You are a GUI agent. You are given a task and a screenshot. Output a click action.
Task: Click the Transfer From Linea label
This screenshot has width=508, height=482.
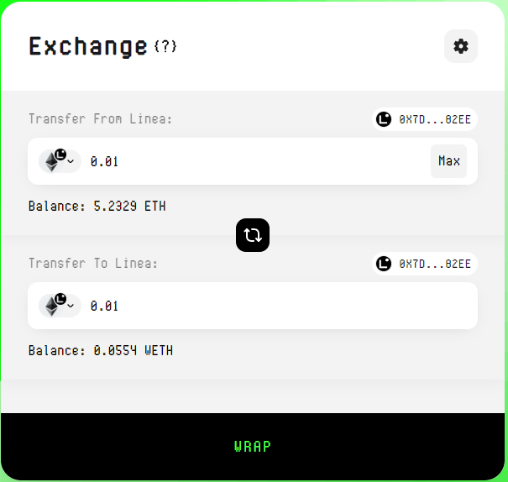(x=100, y=119)
